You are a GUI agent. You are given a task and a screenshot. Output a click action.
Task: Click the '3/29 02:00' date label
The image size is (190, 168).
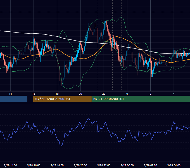click(x=150, y=165)
